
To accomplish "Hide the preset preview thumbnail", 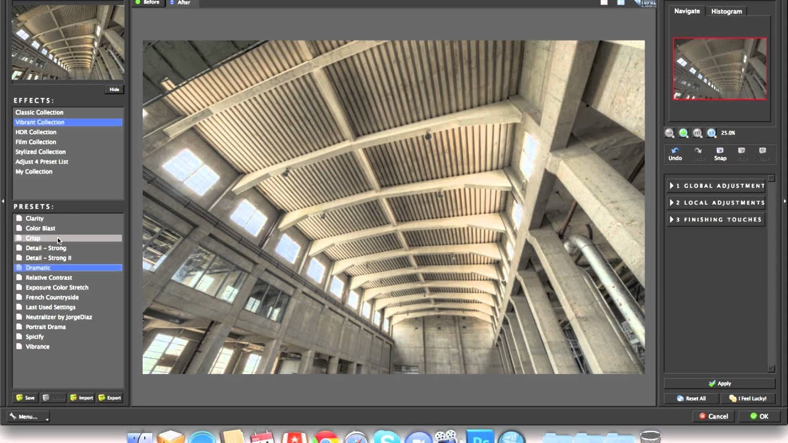I will [x=115, y=89].
